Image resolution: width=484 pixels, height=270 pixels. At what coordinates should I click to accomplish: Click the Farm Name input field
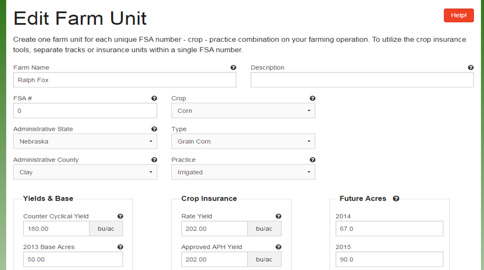pyautogui.click(x=125, y=80)
